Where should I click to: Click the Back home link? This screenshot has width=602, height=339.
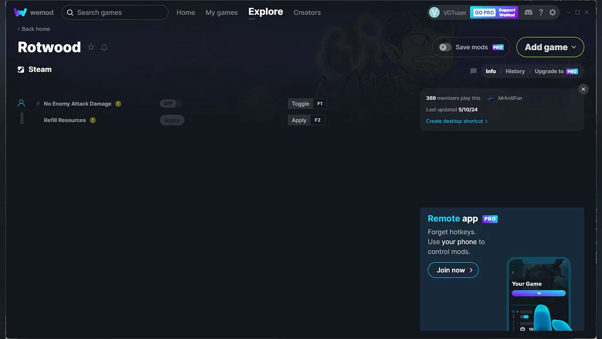pyautogui.click(x=34, y=29)
